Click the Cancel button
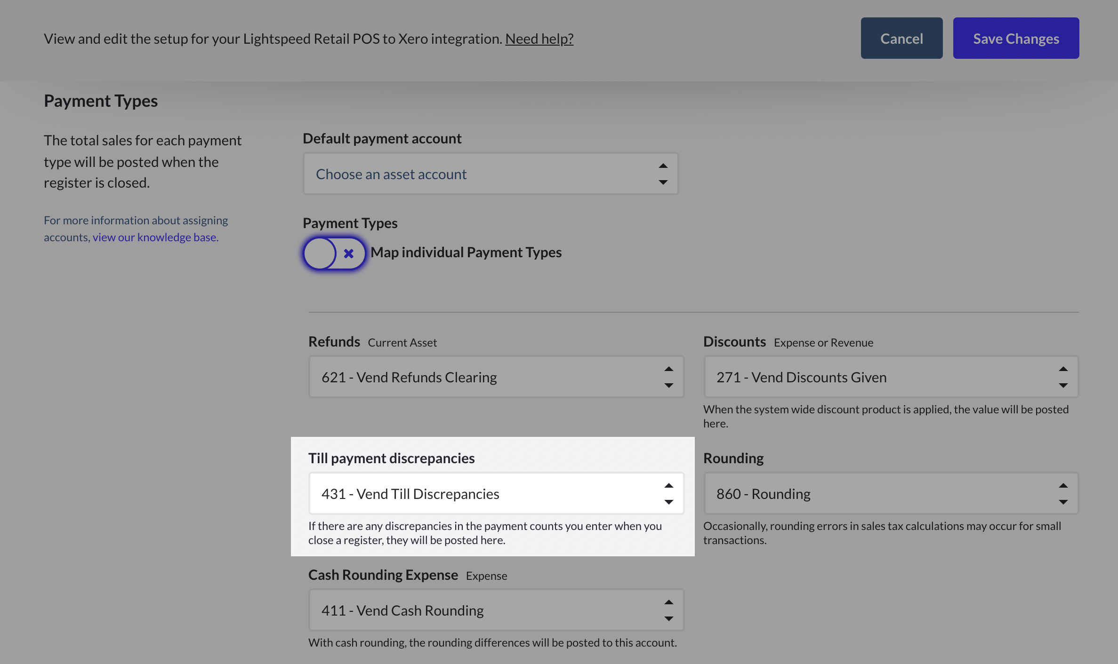The image size is (1118, 664). tap(901, 38)
